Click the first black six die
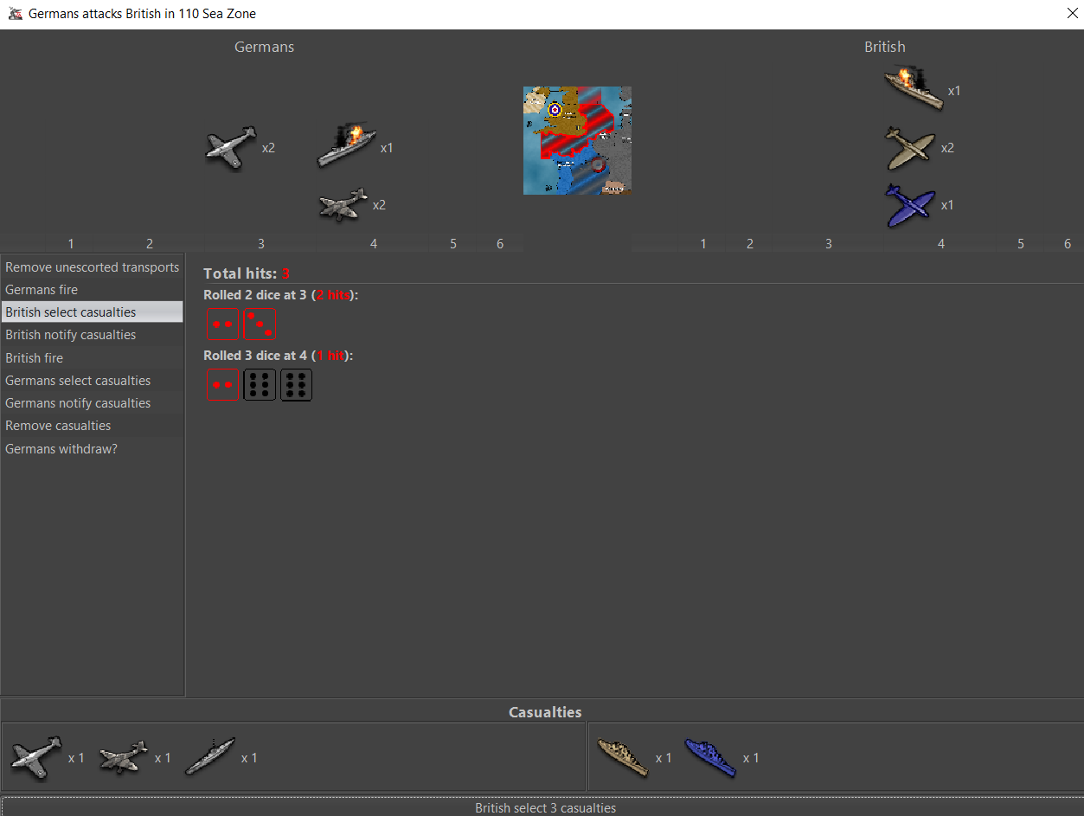 pos(260,385)
